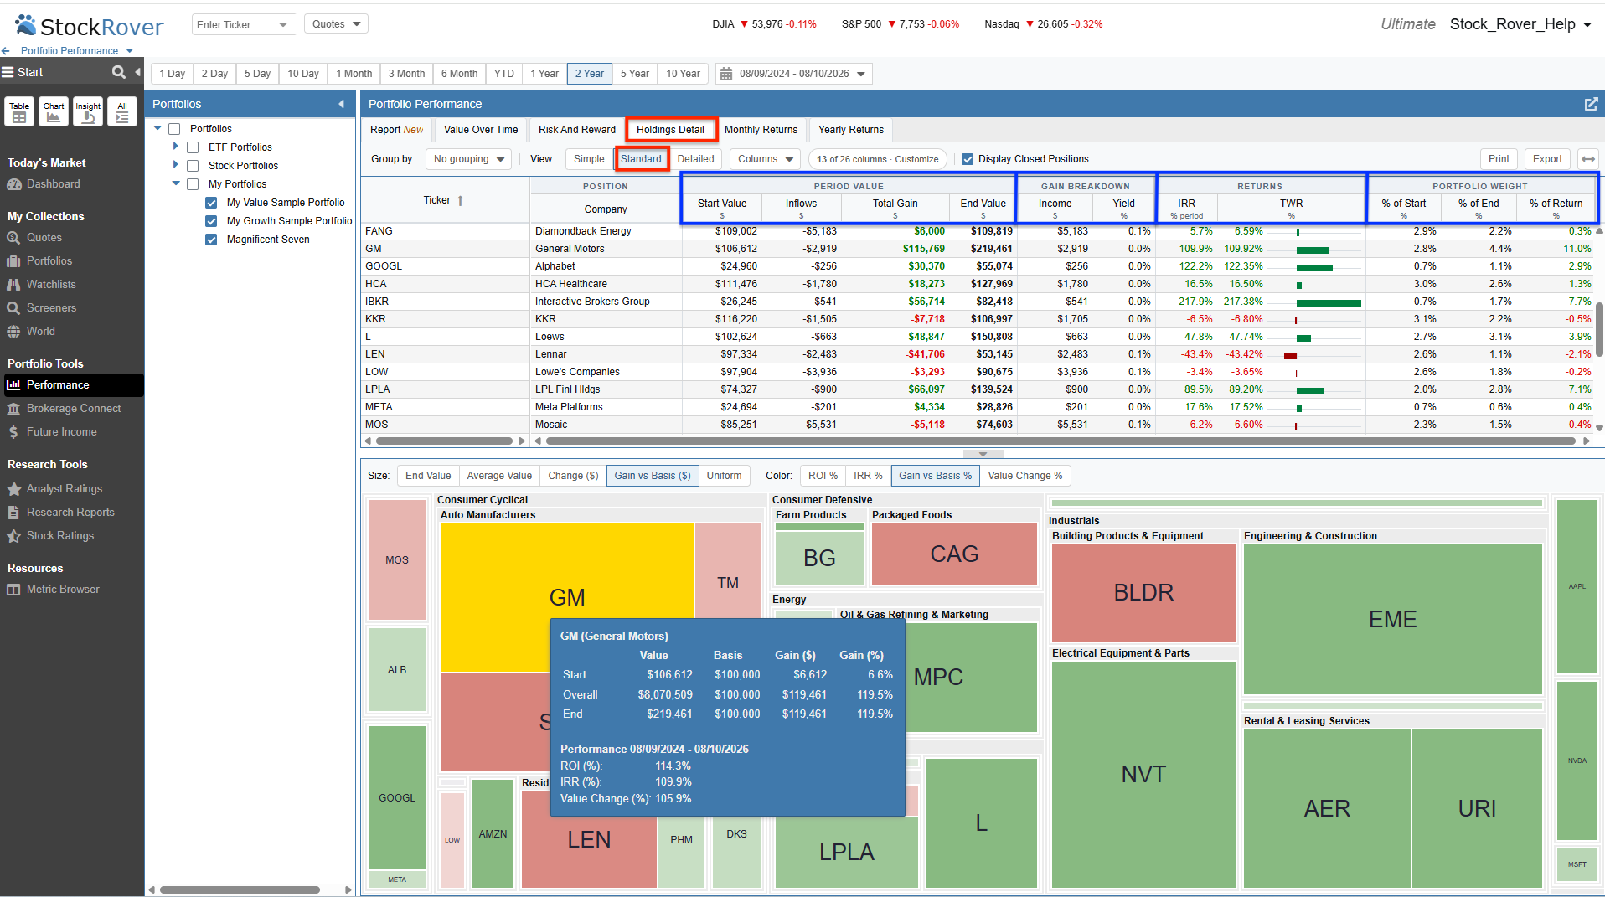Click the Print button
The width and height of the screenshot is (1605, 897).
[x=1499, y=159]
